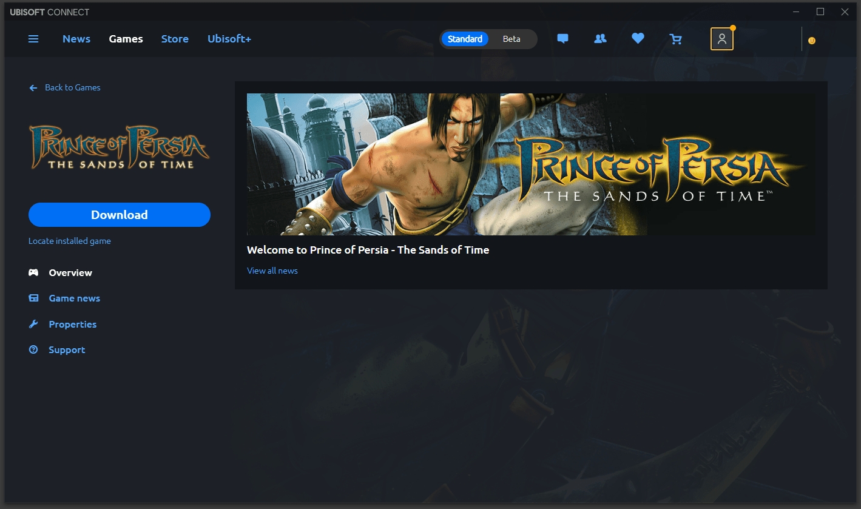Screen dimensions: 861x509
Task: Click the blue Download button
Action: 120,215
